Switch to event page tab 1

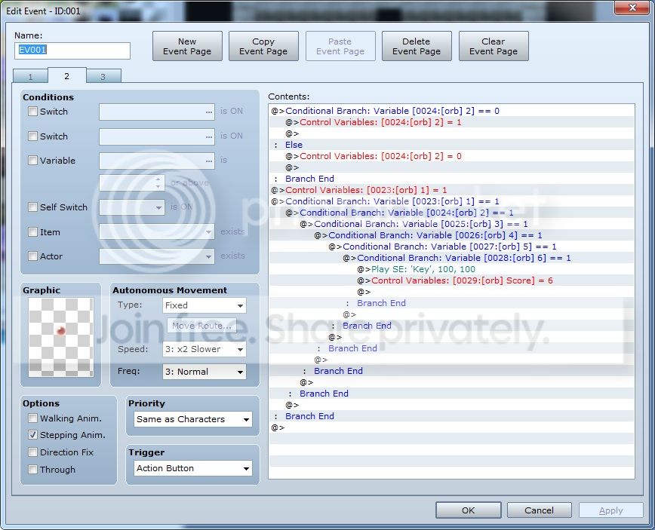tap(30, 76)
